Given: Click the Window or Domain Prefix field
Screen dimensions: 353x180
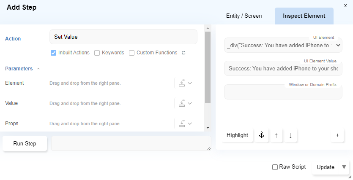Looking at the screenshot, I should [x=283, y=92].
